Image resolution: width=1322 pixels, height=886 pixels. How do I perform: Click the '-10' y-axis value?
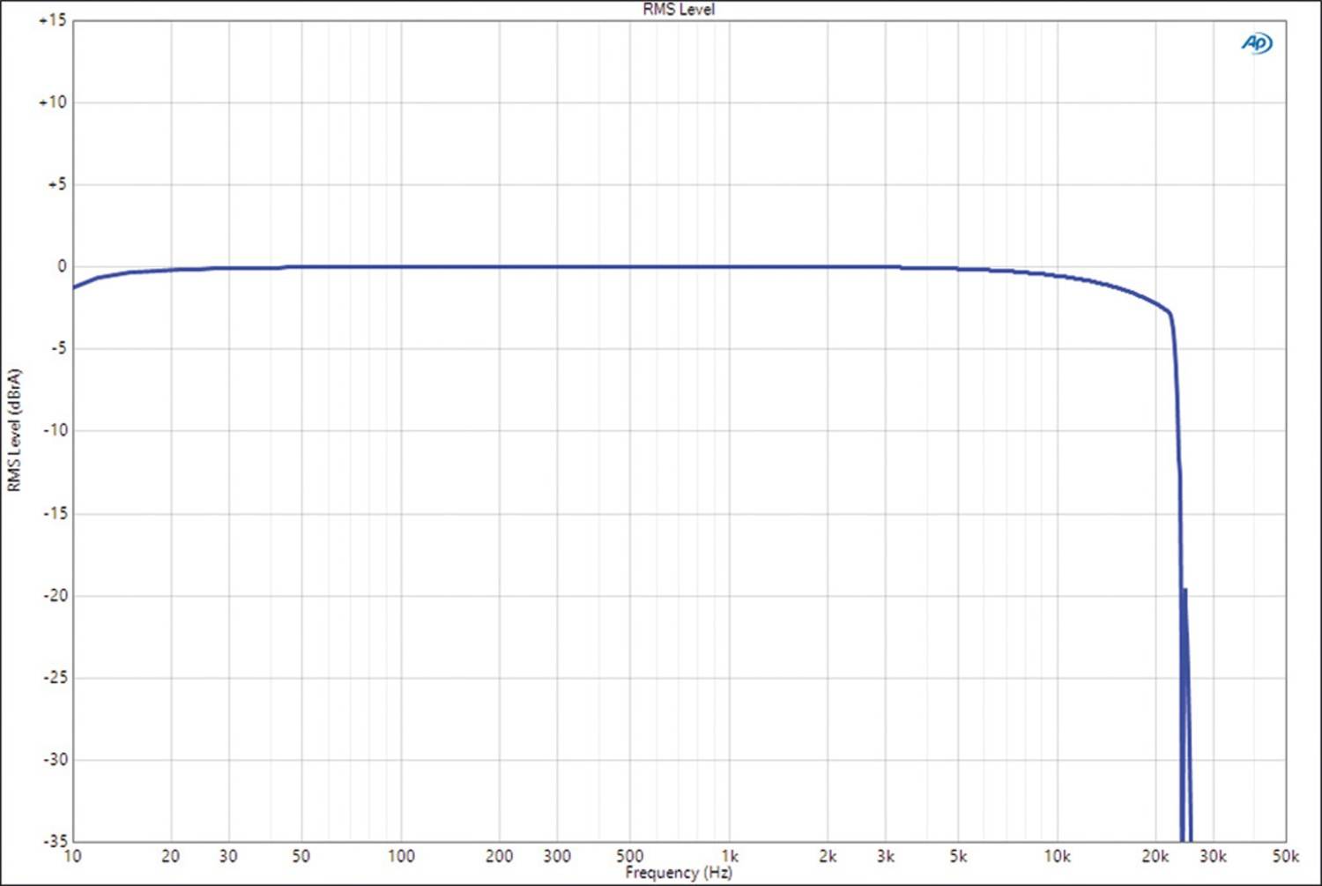pos(55,430)
